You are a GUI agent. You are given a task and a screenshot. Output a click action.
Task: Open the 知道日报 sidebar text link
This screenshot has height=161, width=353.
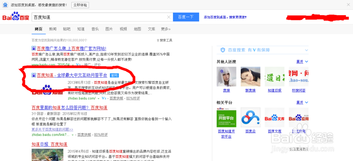coord(275,90)
